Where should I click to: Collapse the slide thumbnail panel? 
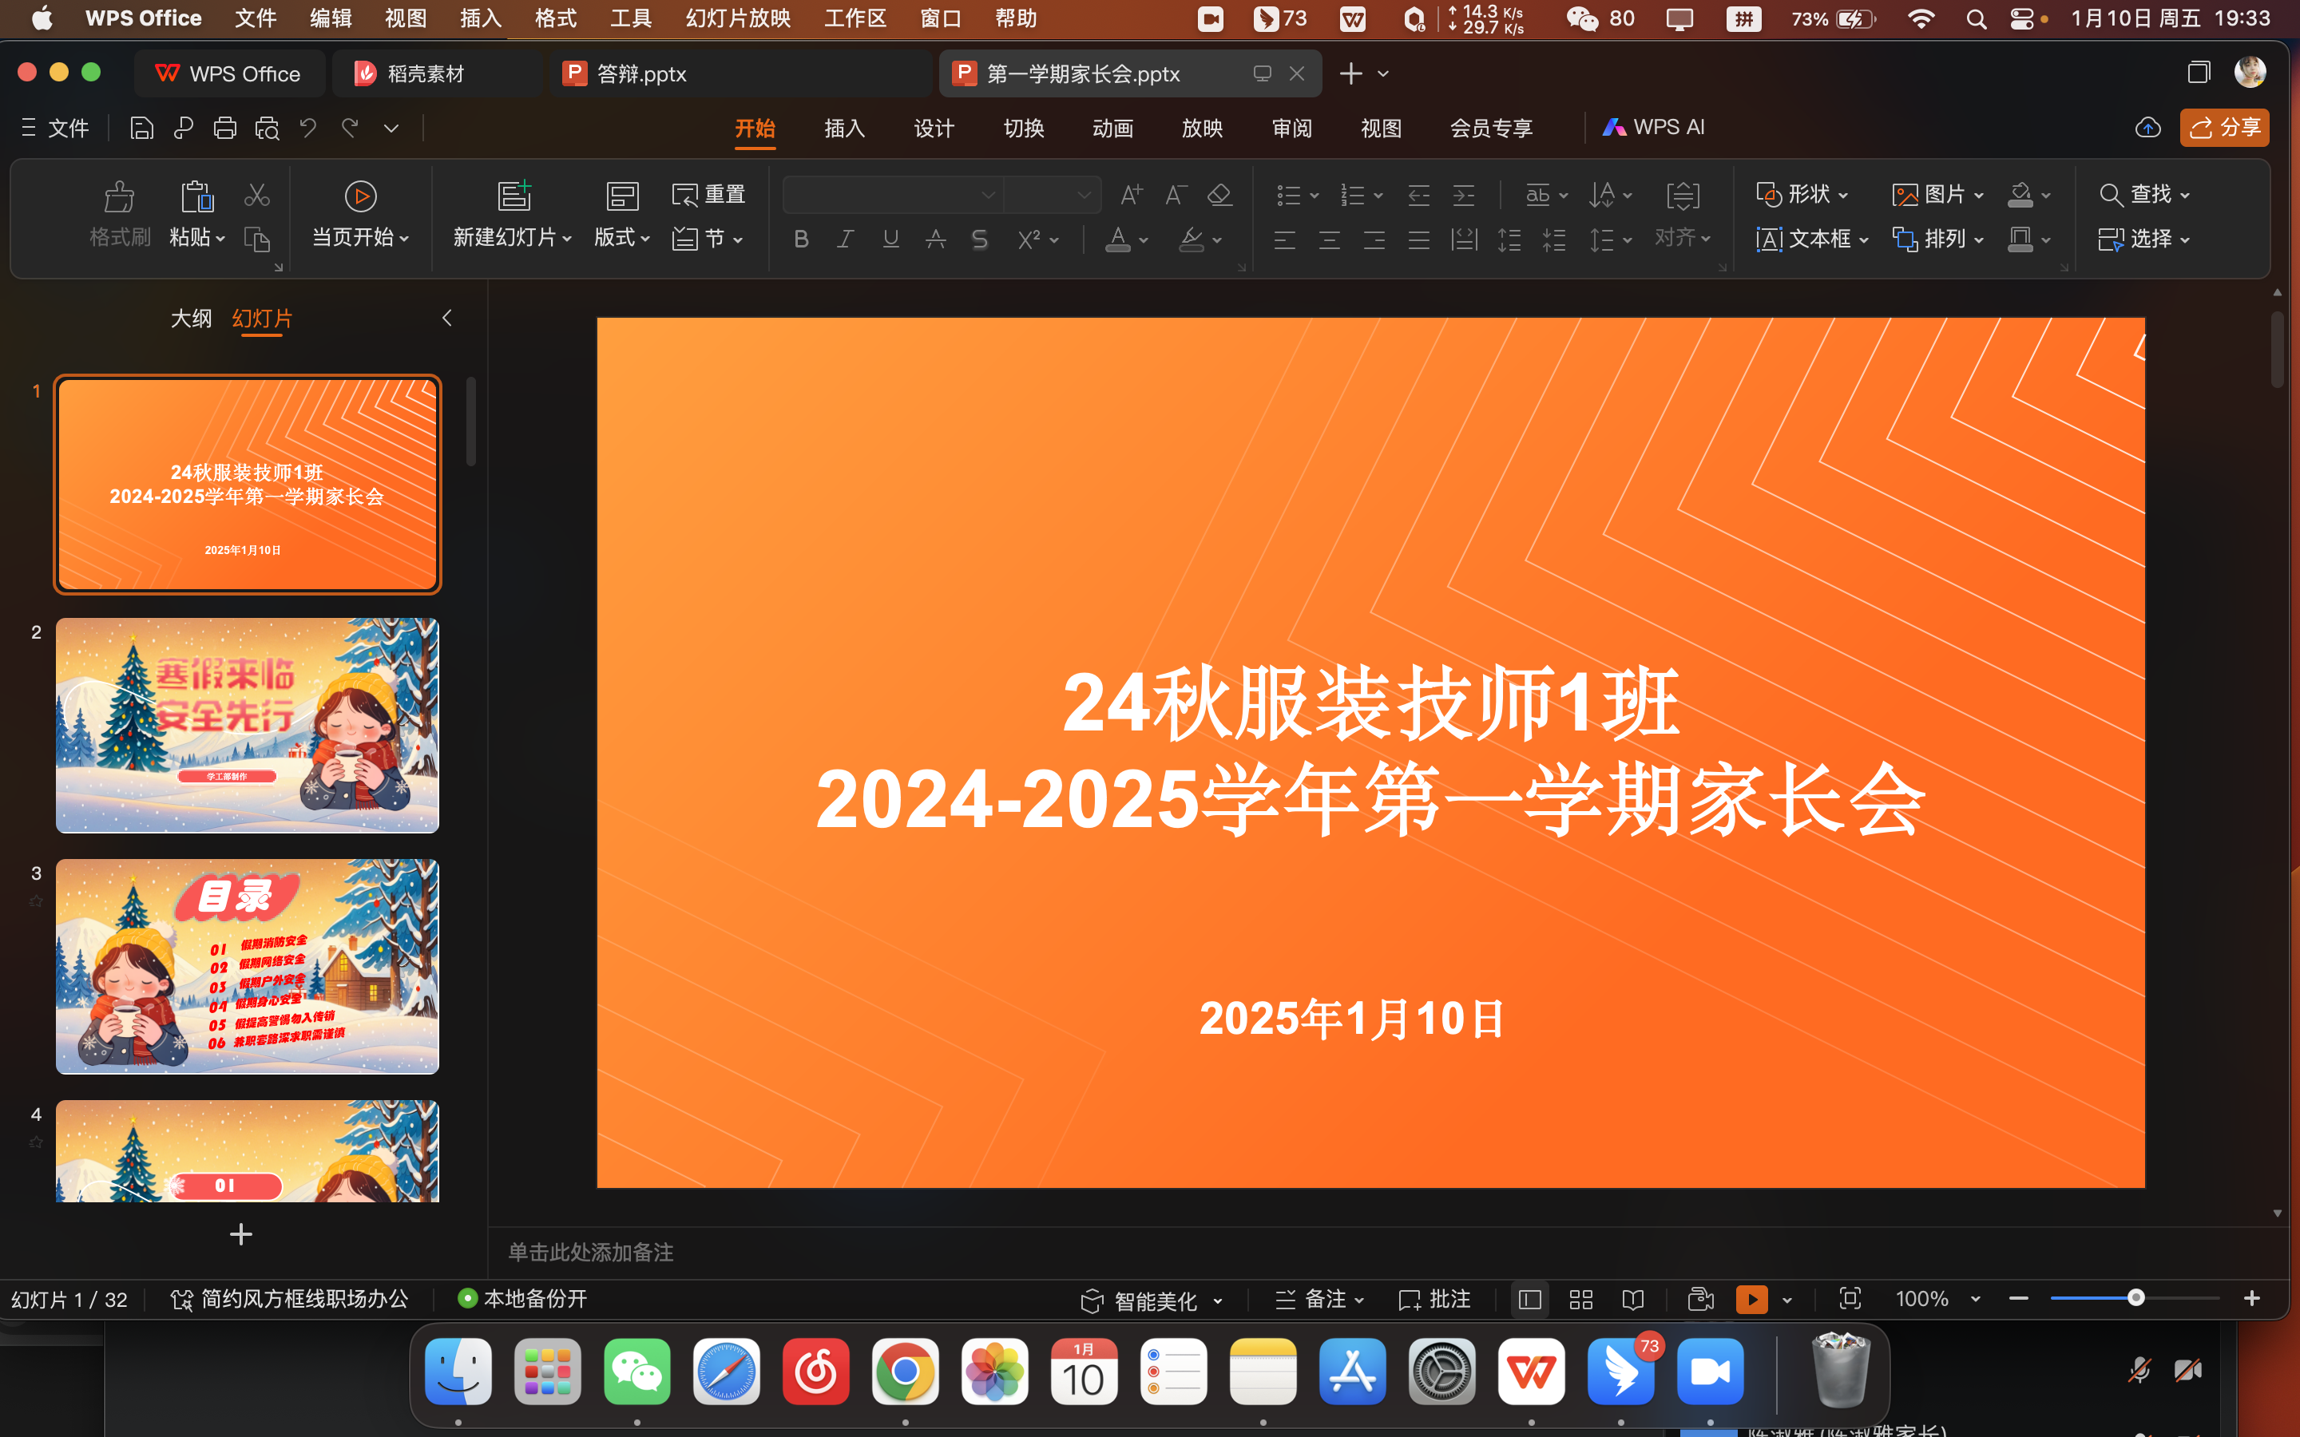point(446,319)
